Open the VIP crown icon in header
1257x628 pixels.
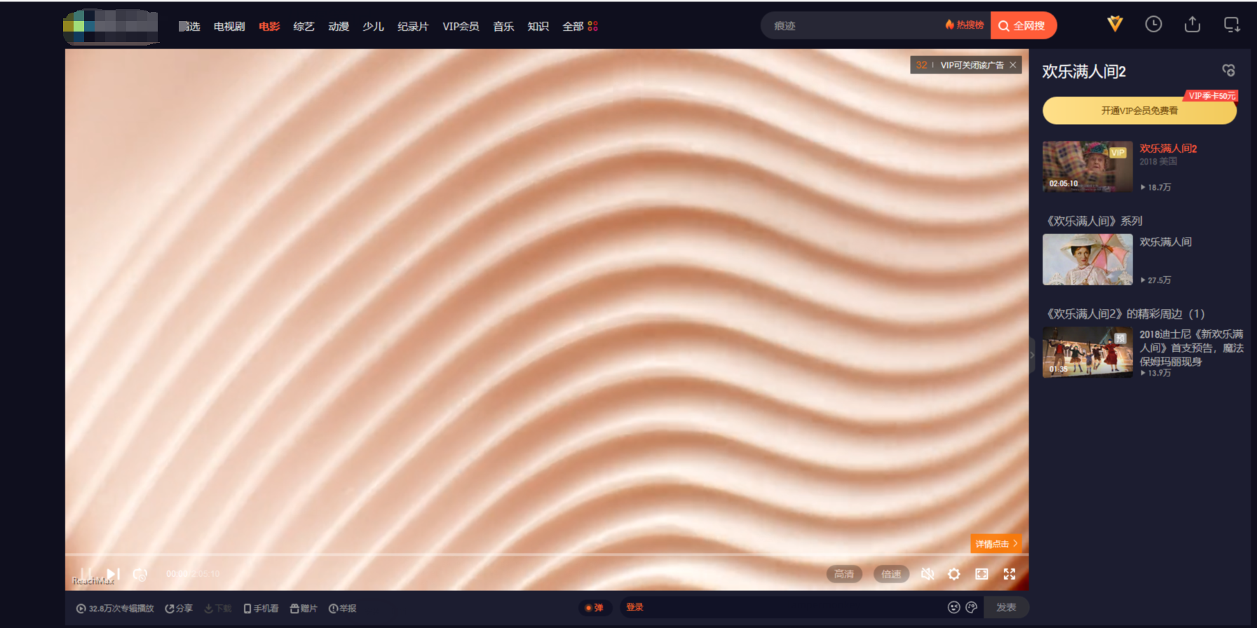1115,25
